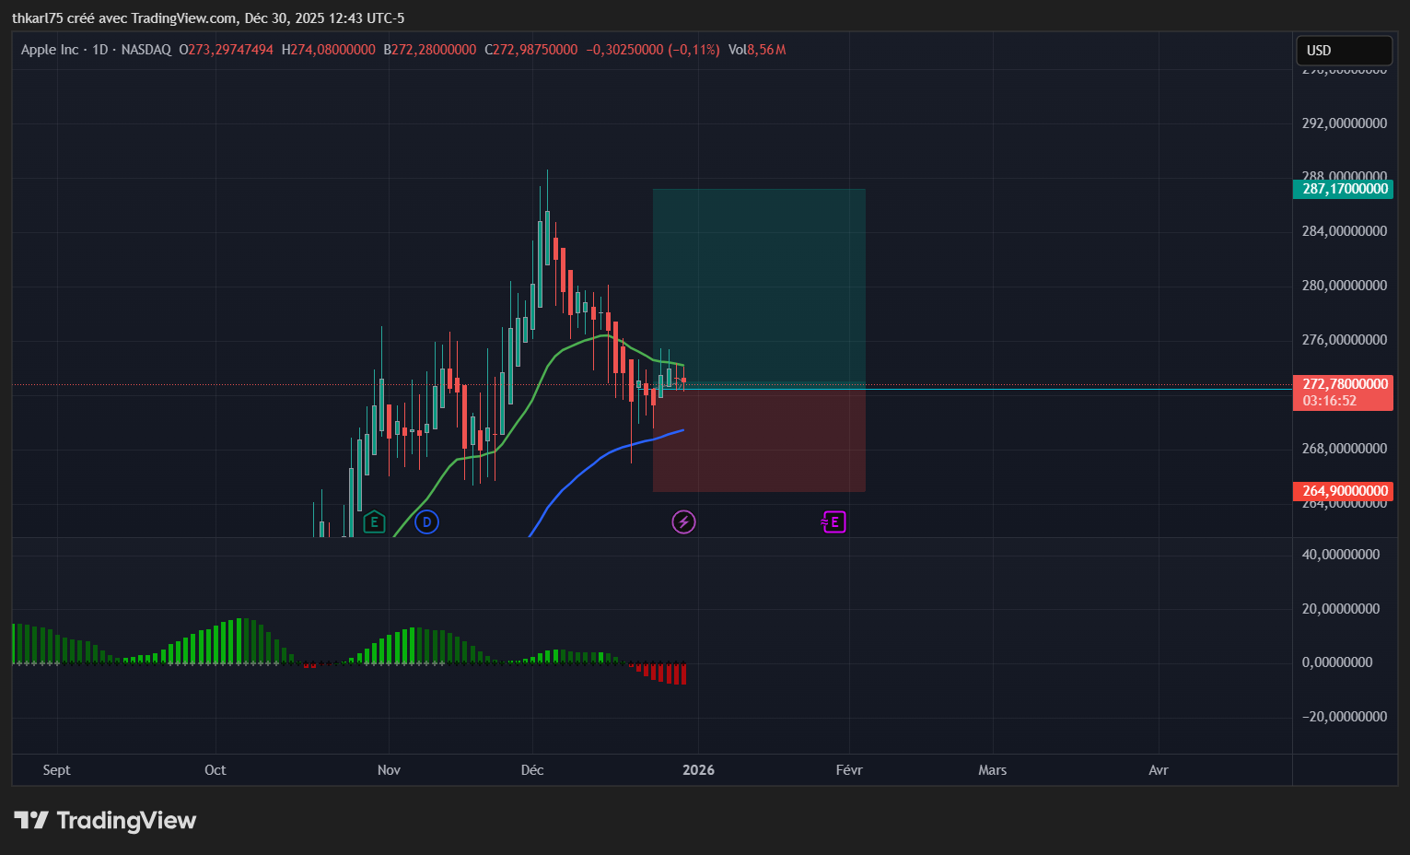Click the 'Déc' label on time axis
The height and width of the screenshot is (855, 1410).
(532, 770)
